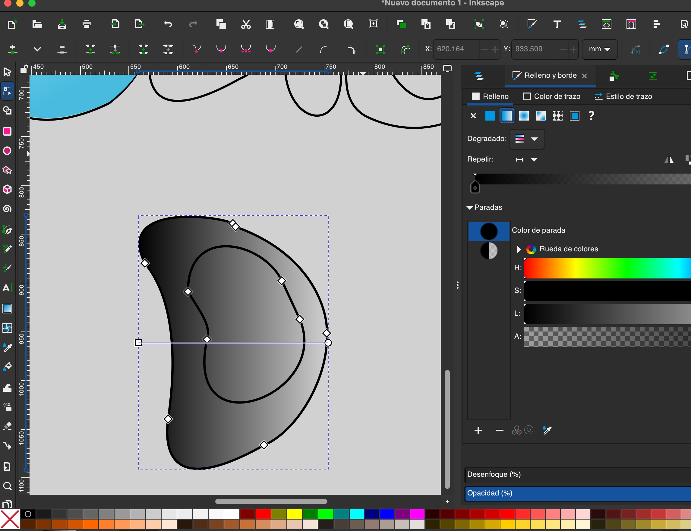The width and height of the screenshot is (691, 531).
Task: Pick a stop color with dropper
Action: (x=547, y=430)
